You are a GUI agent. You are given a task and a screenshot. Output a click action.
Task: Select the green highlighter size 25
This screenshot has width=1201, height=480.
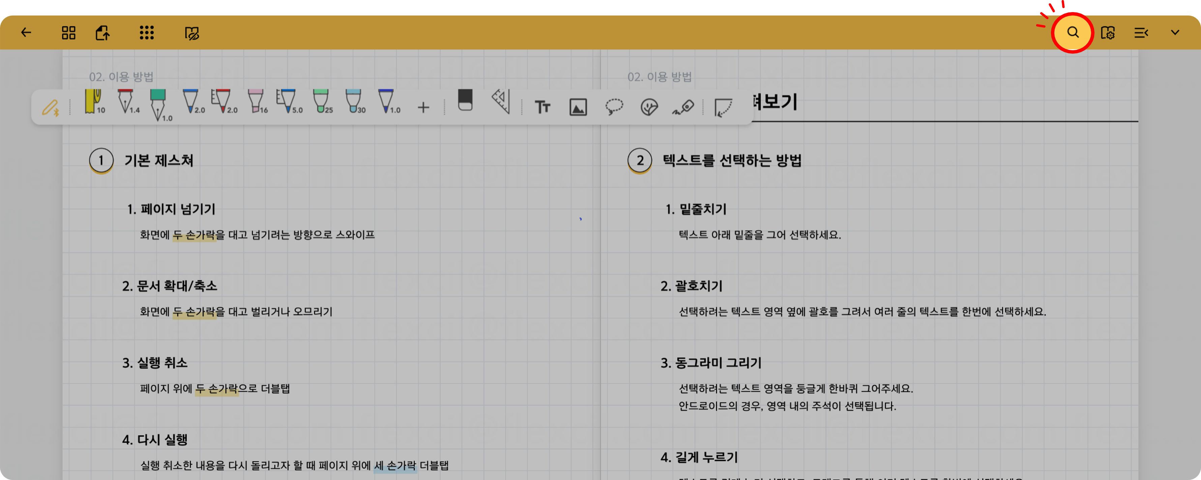322,102
